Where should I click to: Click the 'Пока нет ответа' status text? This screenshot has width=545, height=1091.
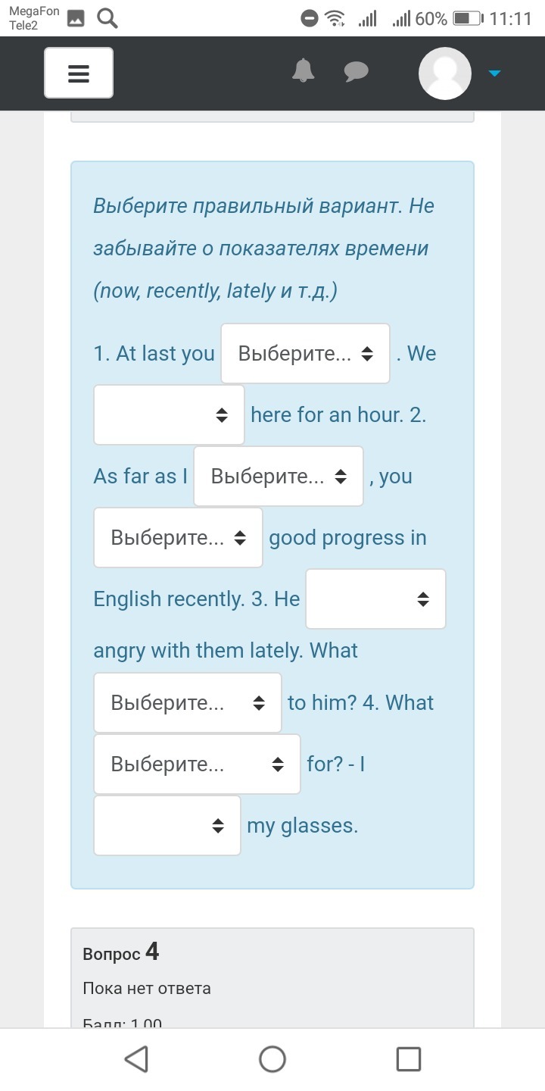coord(147,988)
